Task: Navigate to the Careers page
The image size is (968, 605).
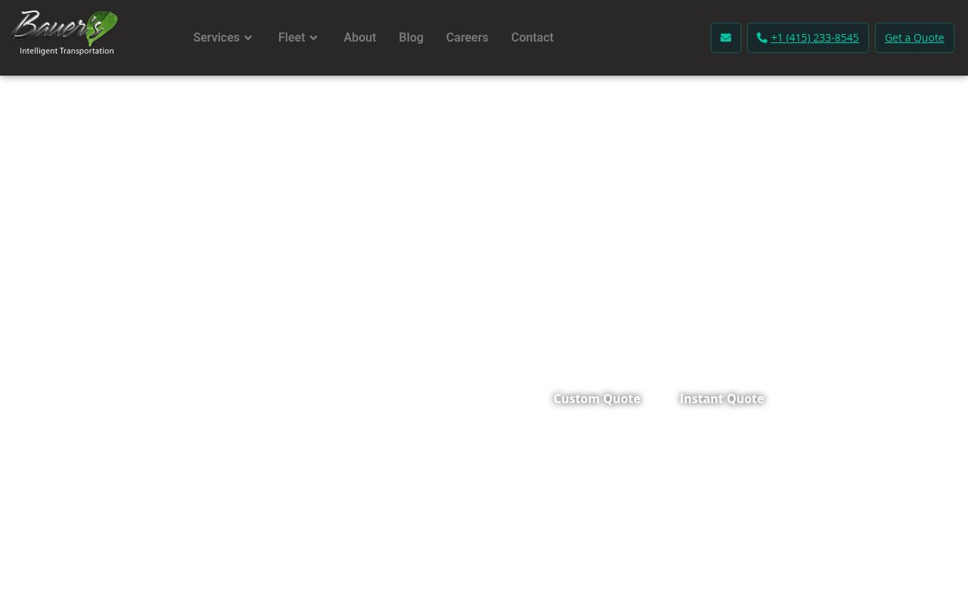Action: [x=467, y=38]
